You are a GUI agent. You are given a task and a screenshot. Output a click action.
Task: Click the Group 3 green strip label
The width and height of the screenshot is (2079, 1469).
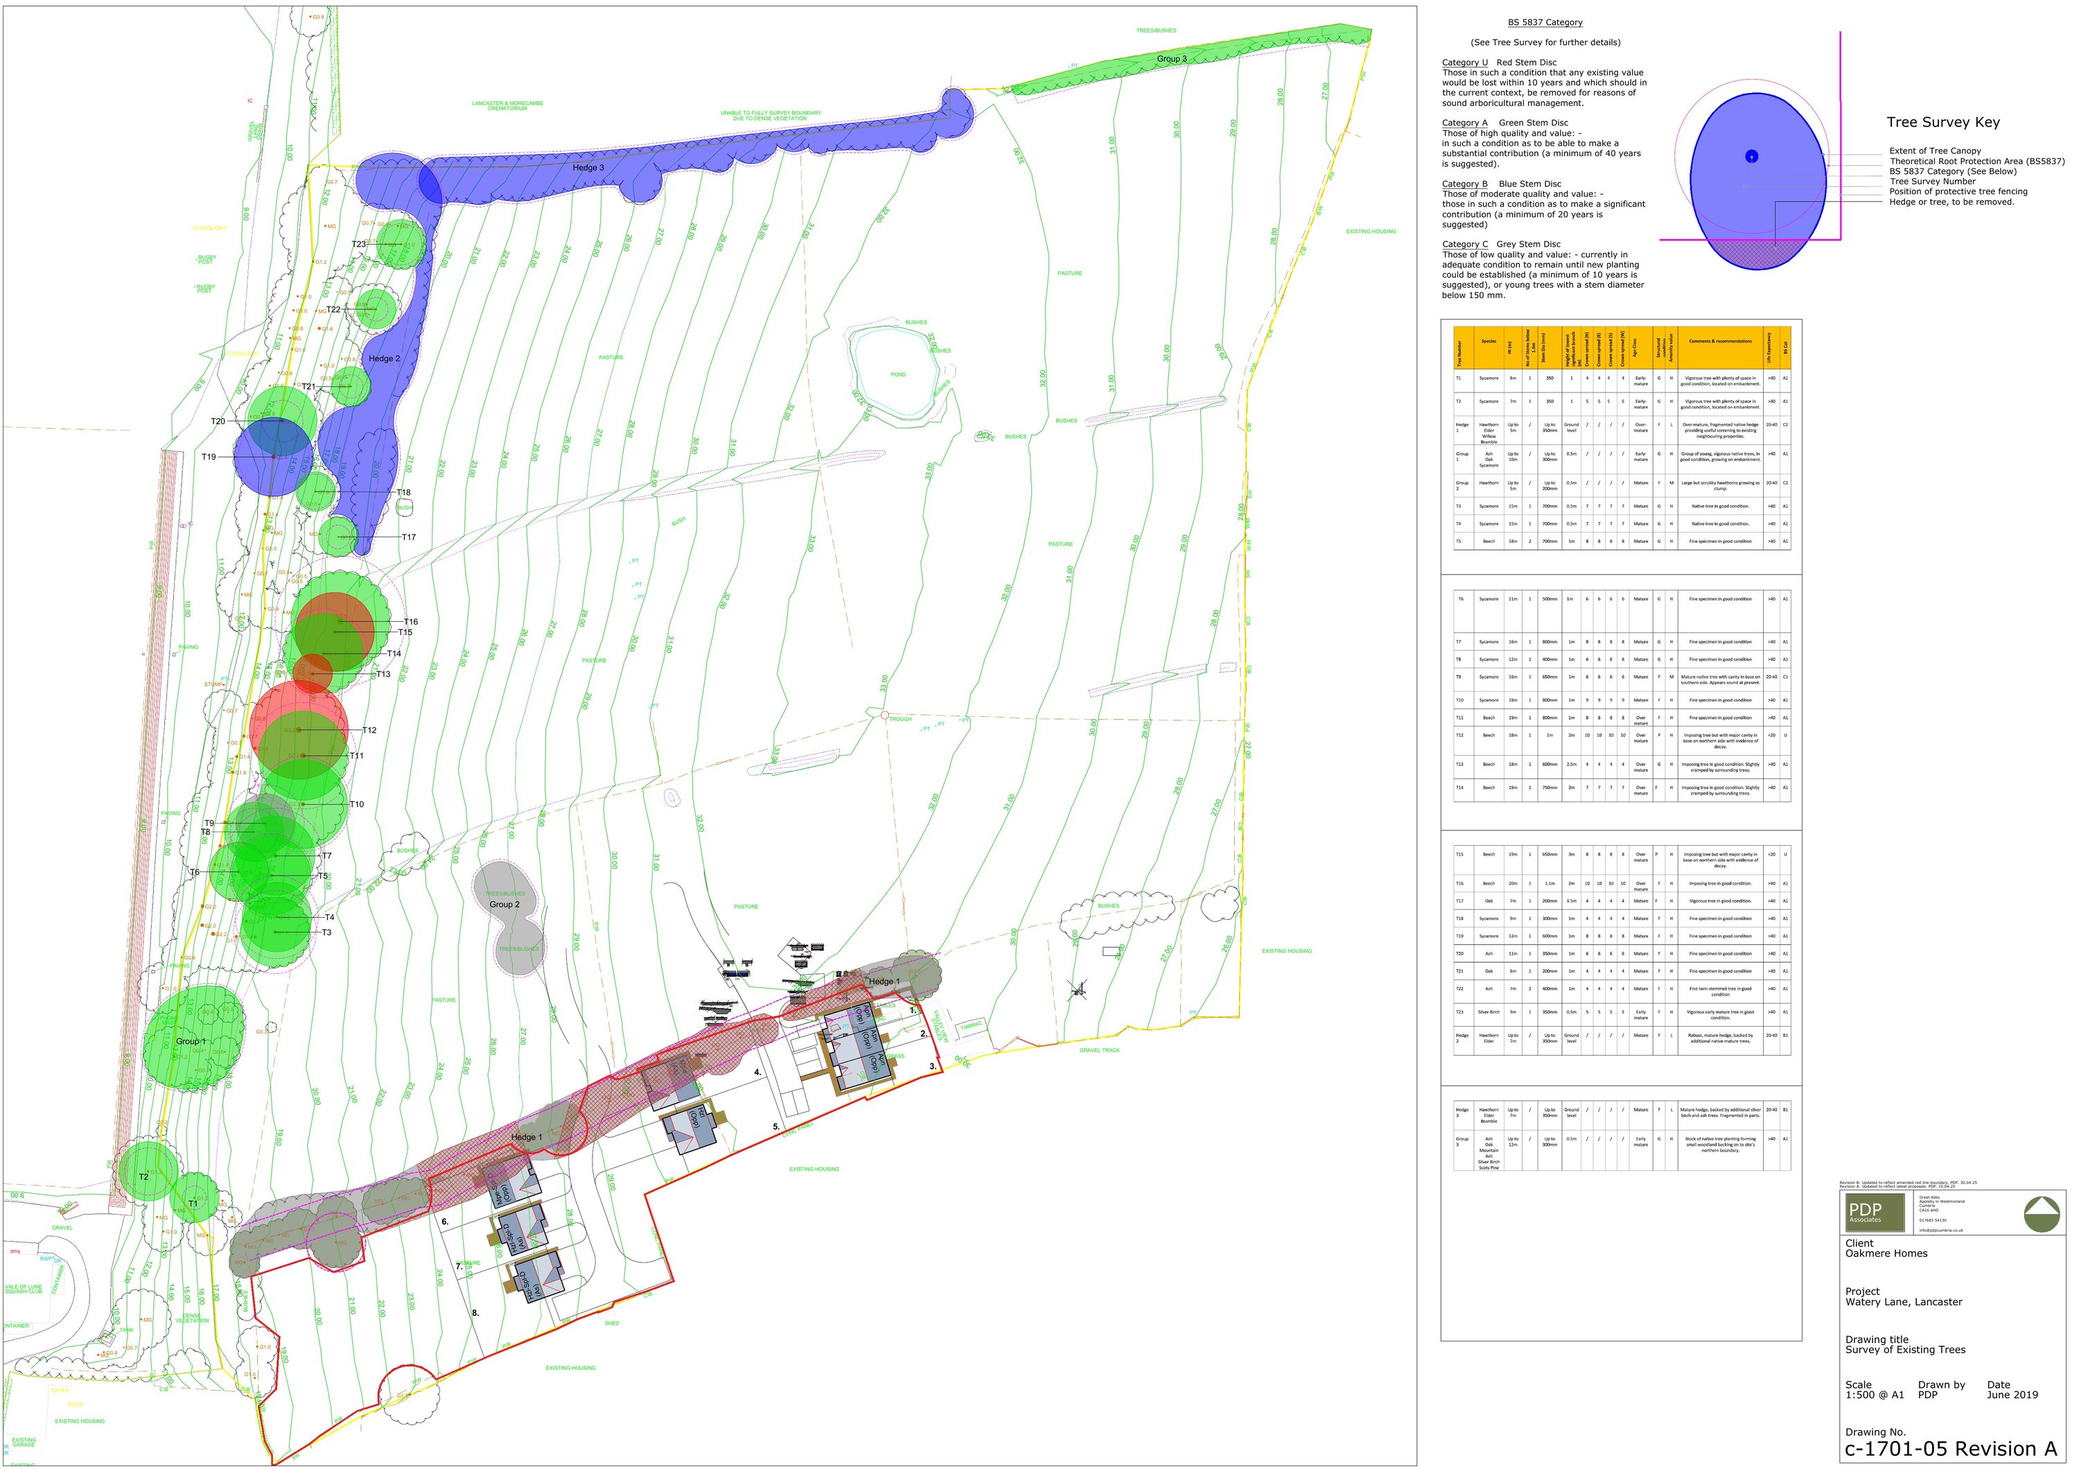point(1170,59)
